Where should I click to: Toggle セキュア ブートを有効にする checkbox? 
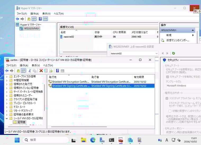[167, 77]
